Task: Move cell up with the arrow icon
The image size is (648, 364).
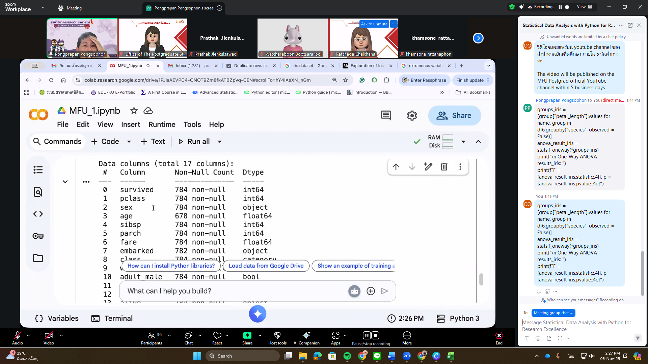Action: [x=396, y=167]
